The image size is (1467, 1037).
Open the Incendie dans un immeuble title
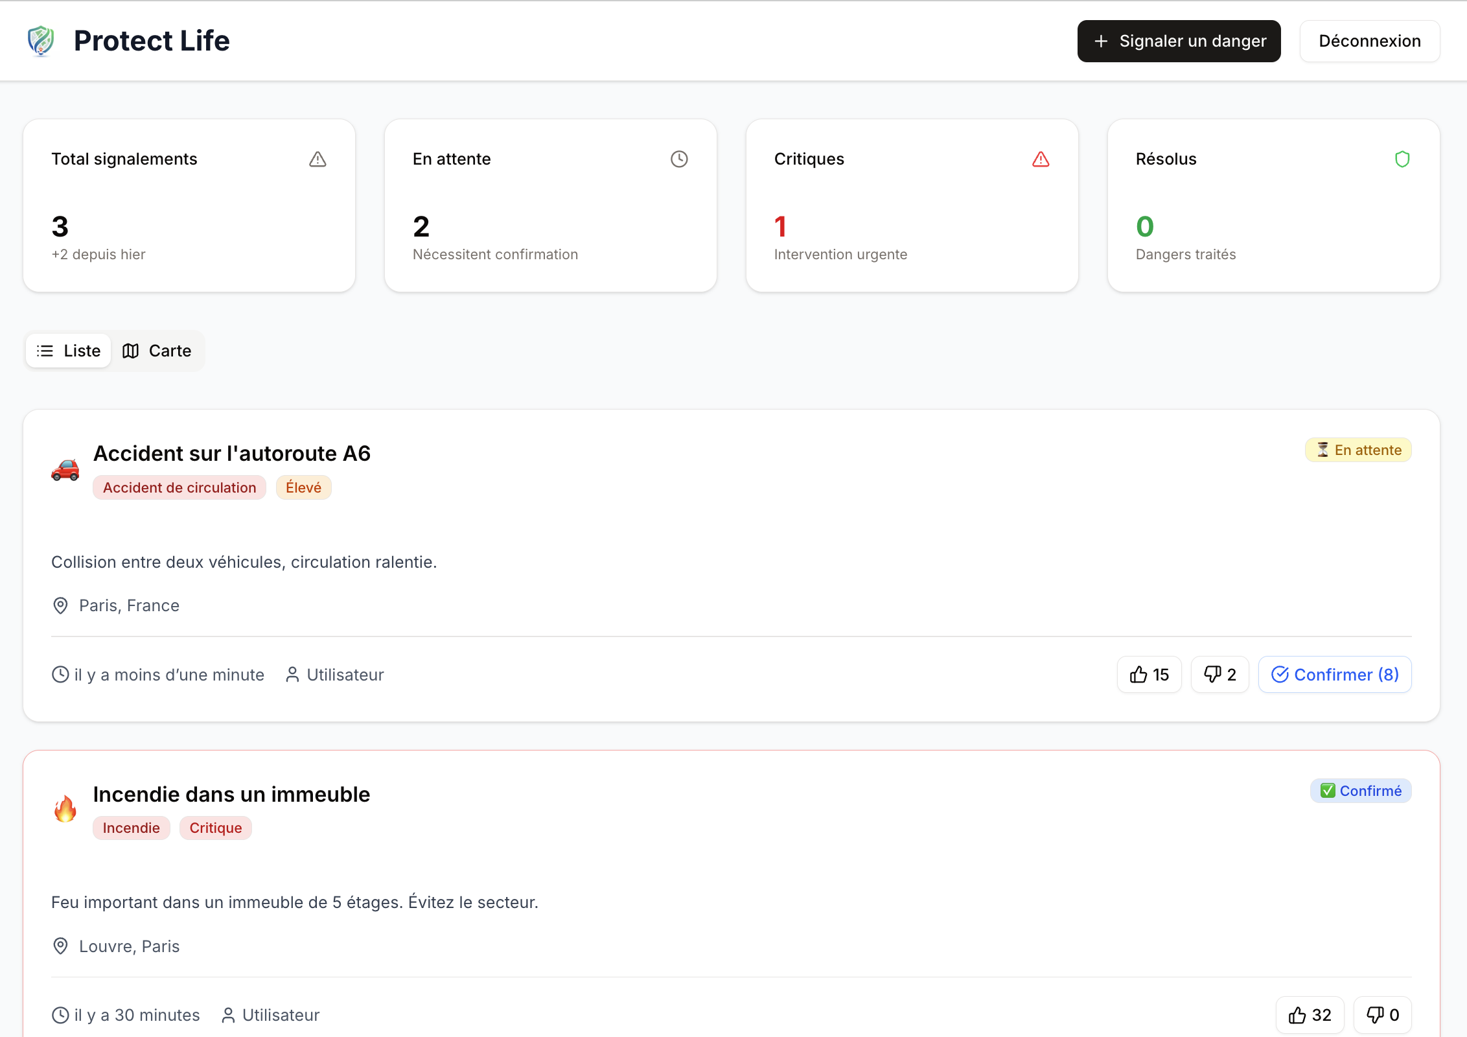tap(231, 794)
